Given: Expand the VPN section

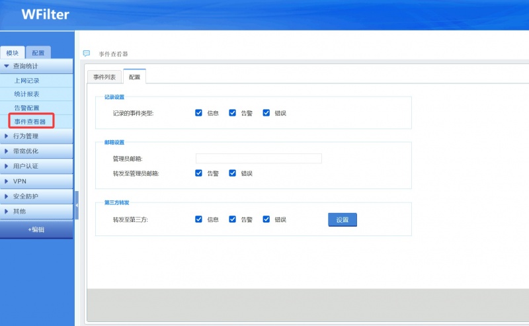Looking at the screenshot, I should click(x=36, y=181).
